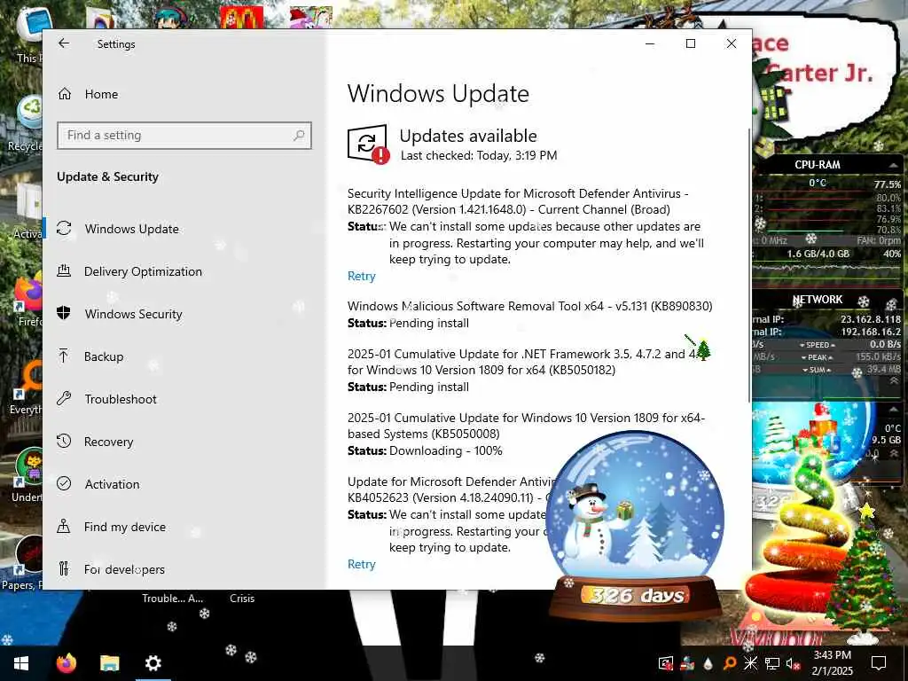Image resolution: width=908 pixels, height=681 pixels.
Task: Click the double-chevron collapse in the Network gadget
Action: click(x=894, y=381)
